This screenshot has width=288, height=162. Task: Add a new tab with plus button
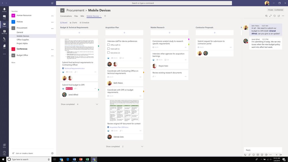tap(105, 16)
